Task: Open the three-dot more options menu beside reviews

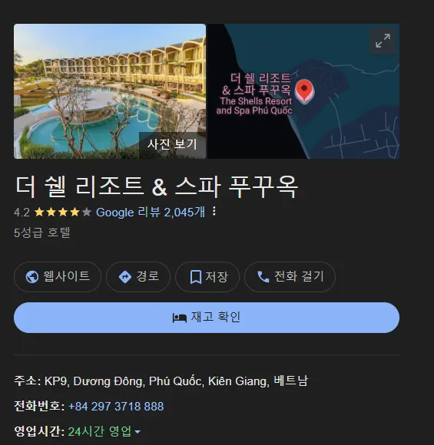Action: click(x=214, y=212)
